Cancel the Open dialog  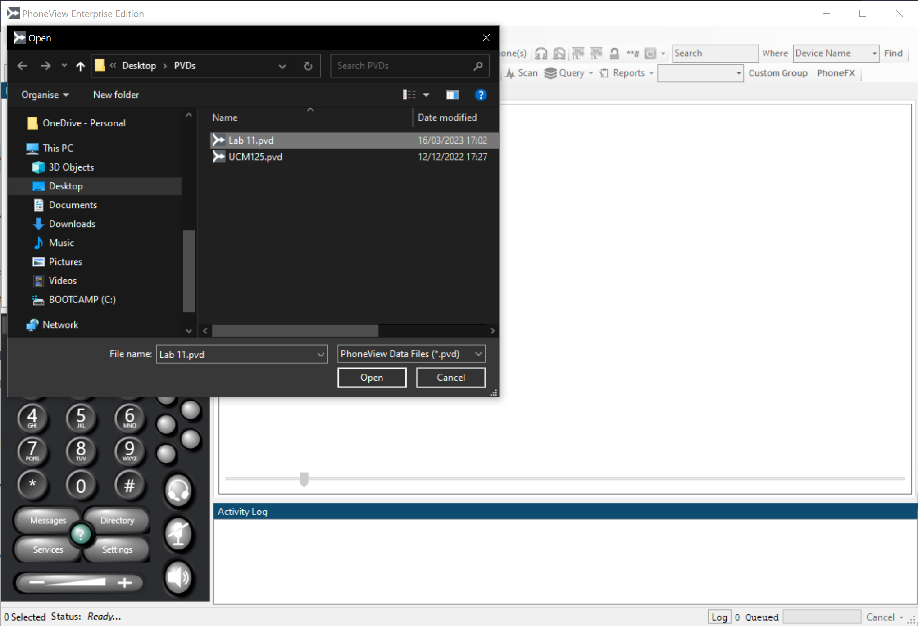point(451,378)
